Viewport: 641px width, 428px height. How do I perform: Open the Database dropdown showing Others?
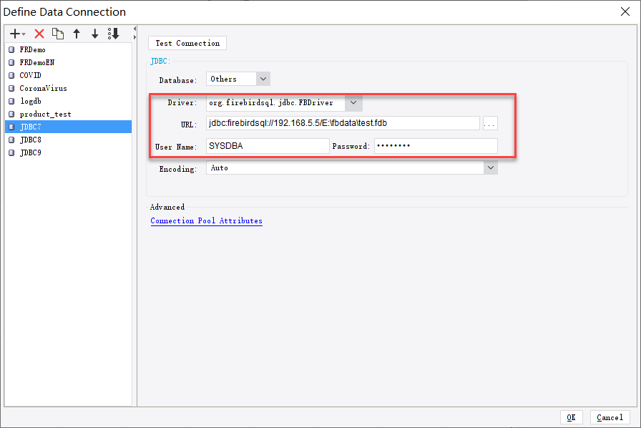click(x=263, y=79)
